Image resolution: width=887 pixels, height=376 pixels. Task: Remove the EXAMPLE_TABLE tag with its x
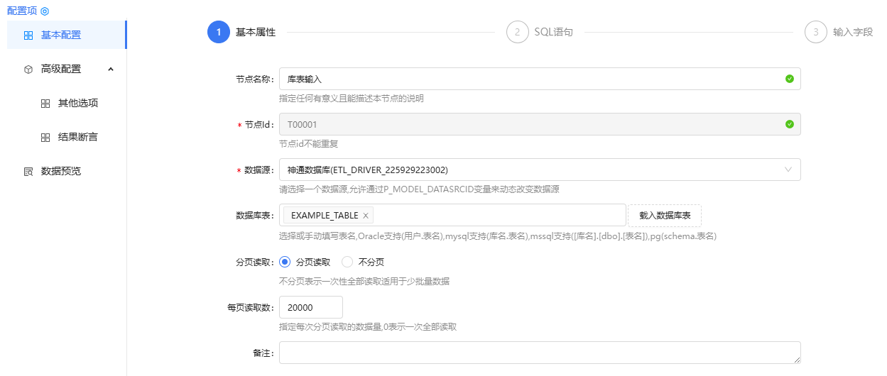[366, 216]
